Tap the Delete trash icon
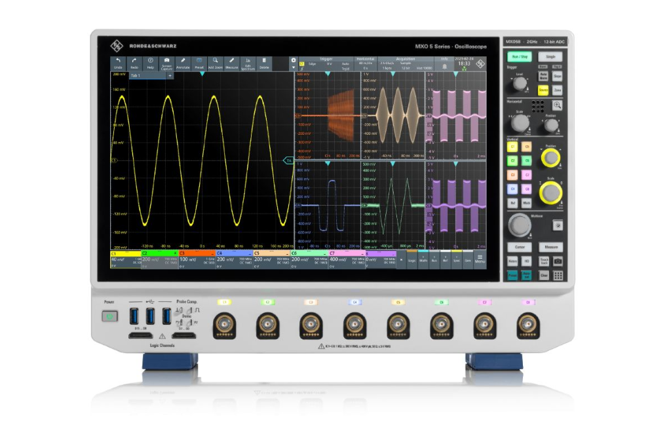 (264, 64)
